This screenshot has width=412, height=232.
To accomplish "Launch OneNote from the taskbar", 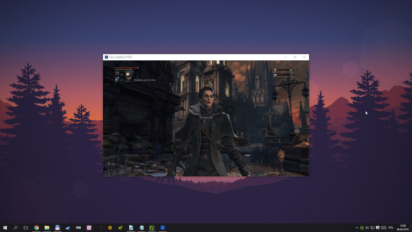I will 89,228.
